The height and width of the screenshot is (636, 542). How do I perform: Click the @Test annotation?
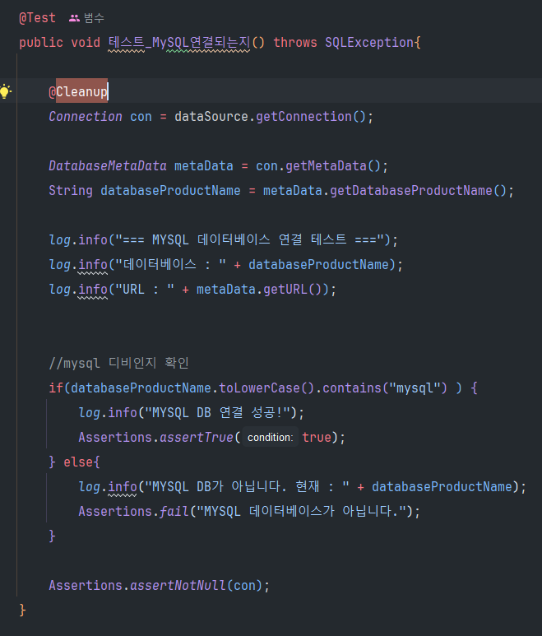37,17
